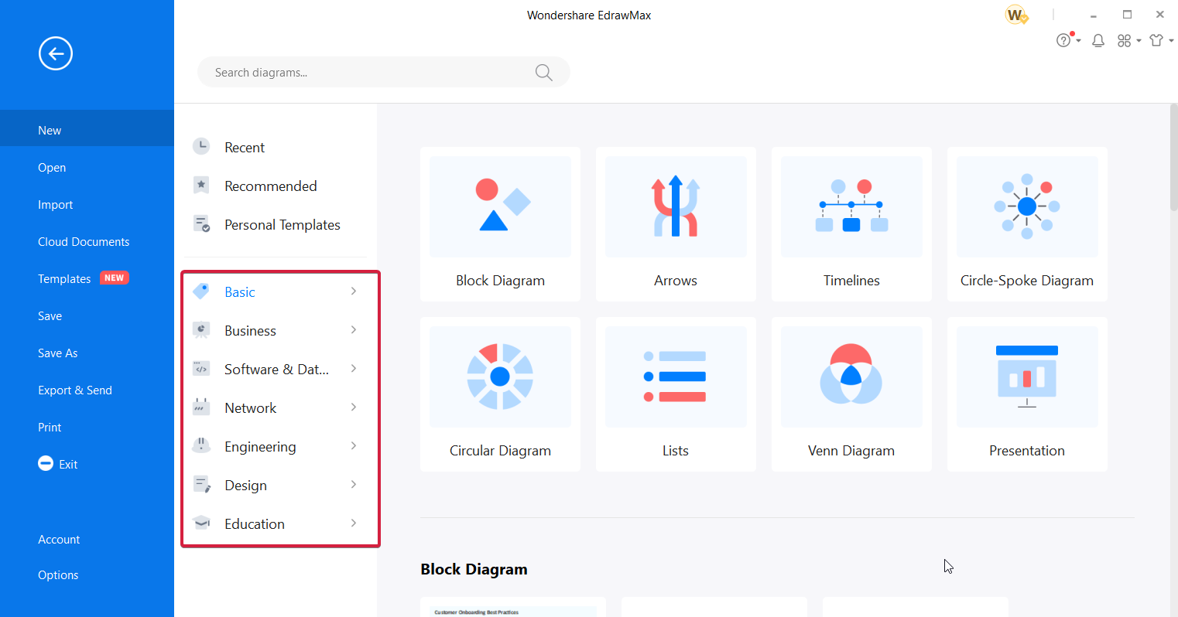This screenshot has height=617, width=1178.
Task: Click the Software code icon
Action: tap(201, 368)
